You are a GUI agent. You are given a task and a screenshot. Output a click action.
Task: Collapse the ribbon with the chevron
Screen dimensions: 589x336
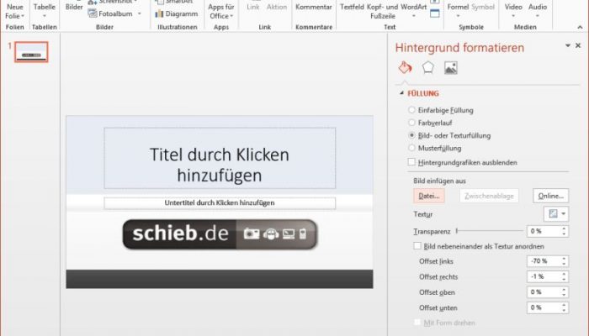[580, 27]
